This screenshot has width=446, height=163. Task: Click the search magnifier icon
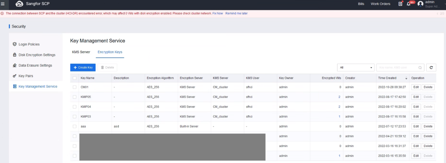pyautogui.click(x=420, y=67)
